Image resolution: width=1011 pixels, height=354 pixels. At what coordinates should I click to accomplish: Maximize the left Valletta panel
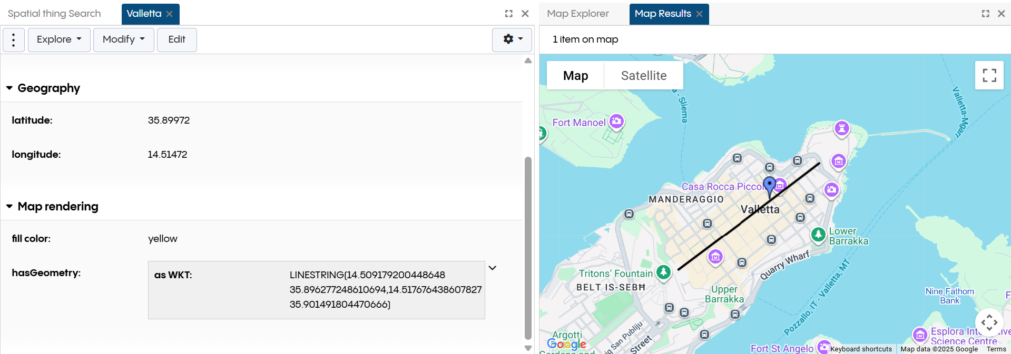point(508,14)
